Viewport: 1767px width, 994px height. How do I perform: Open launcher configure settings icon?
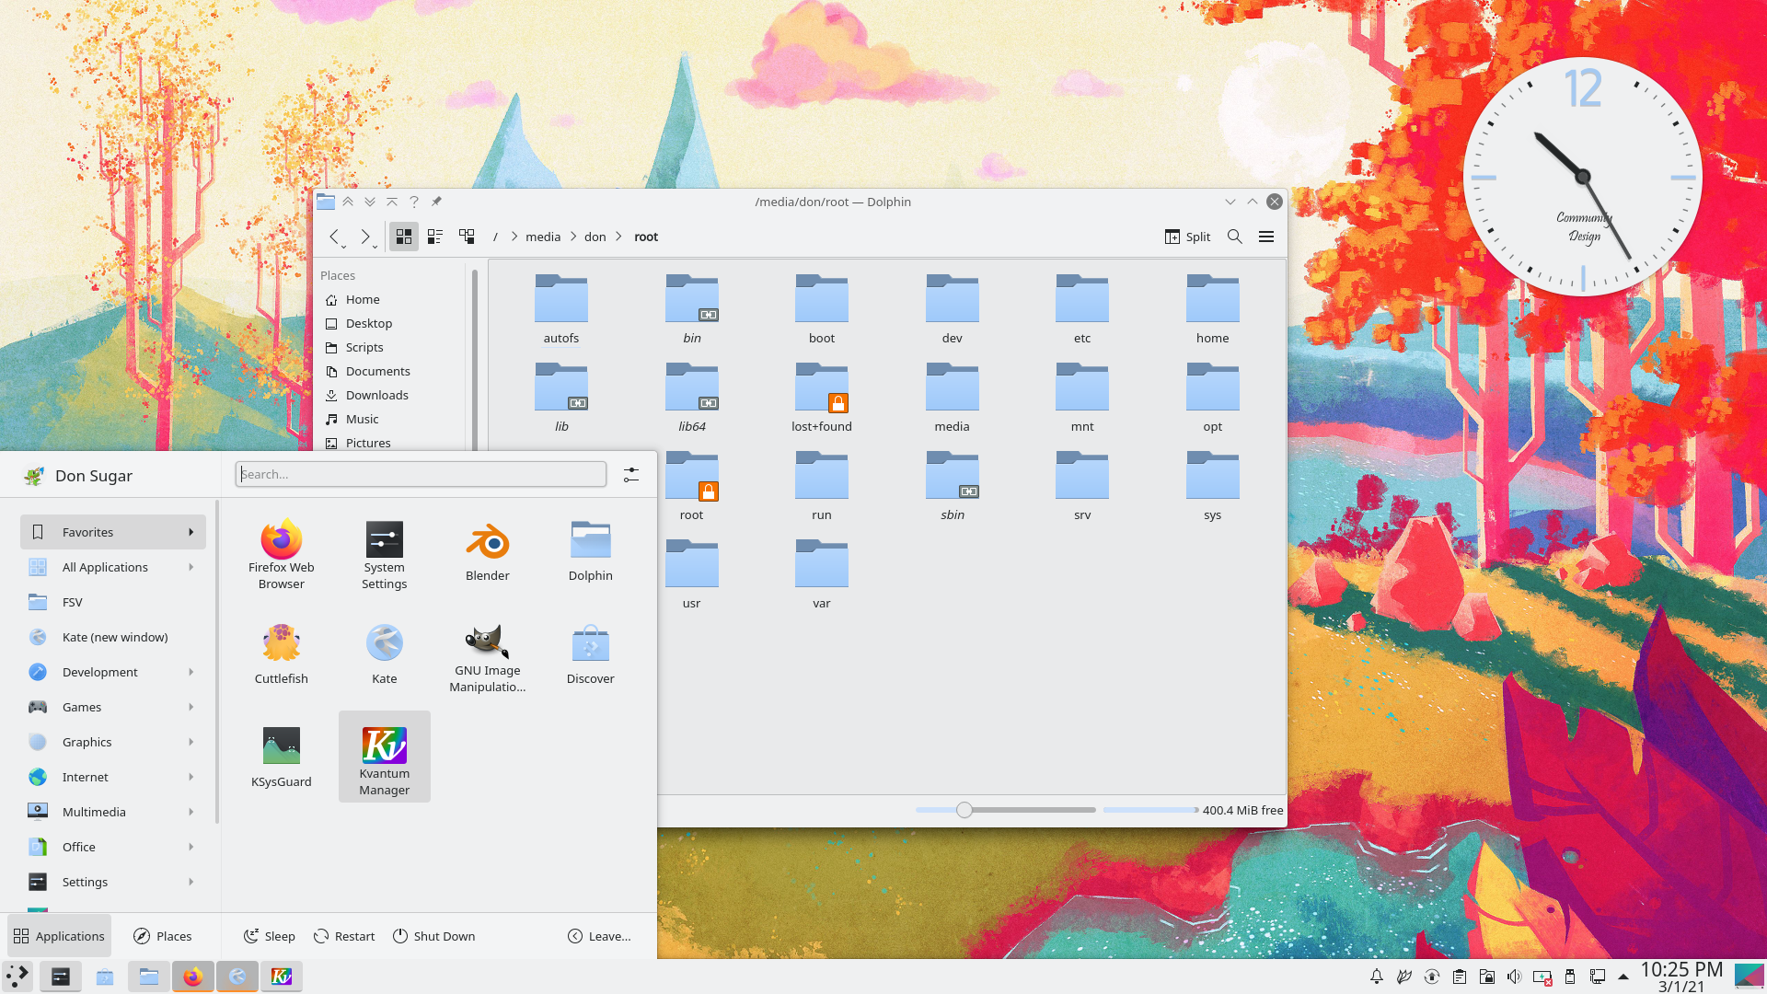[x=631, y=474]
